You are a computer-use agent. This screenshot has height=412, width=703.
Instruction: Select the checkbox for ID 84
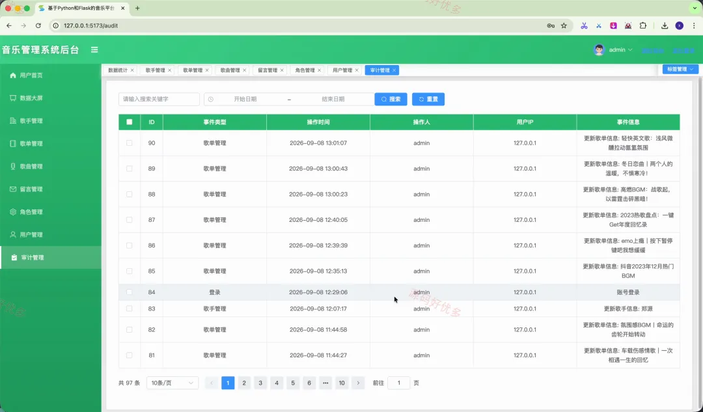tap(129, 292)
